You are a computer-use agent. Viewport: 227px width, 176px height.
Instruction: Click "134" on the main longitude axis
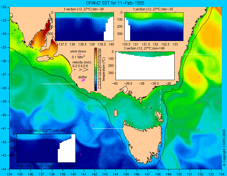click(x=10, y=174)
